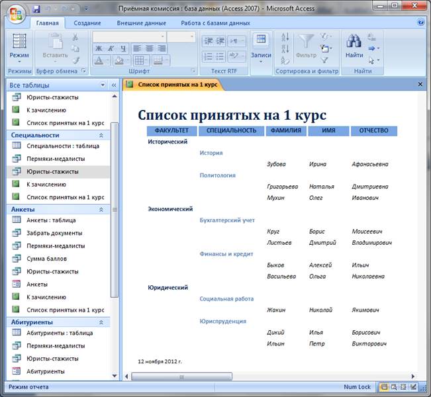
Task: Click the horizontal scrollbar thumb of the report
Action: point(181,376)
